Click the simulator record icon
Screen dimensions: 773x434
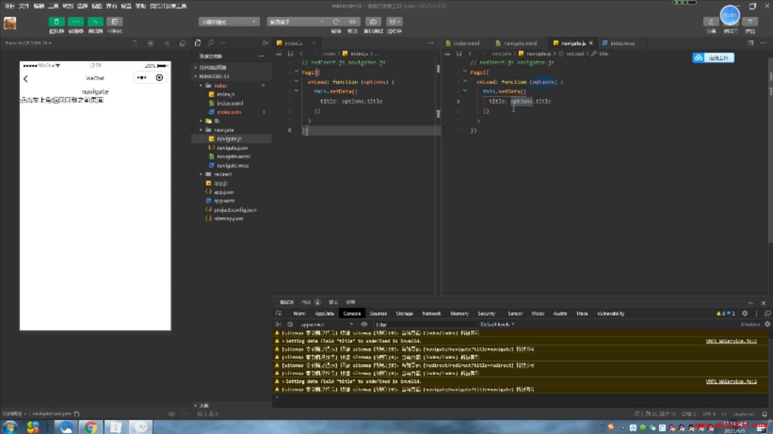(x=151, y=43)
